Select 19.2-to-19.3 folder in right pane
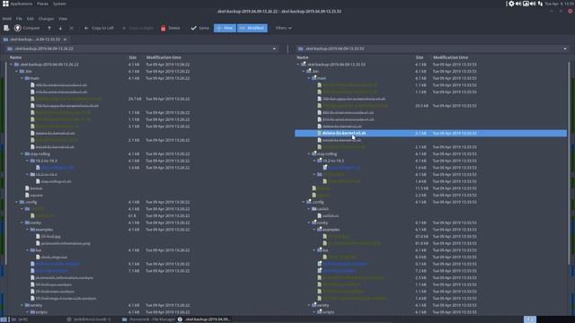 pos(333,161)
